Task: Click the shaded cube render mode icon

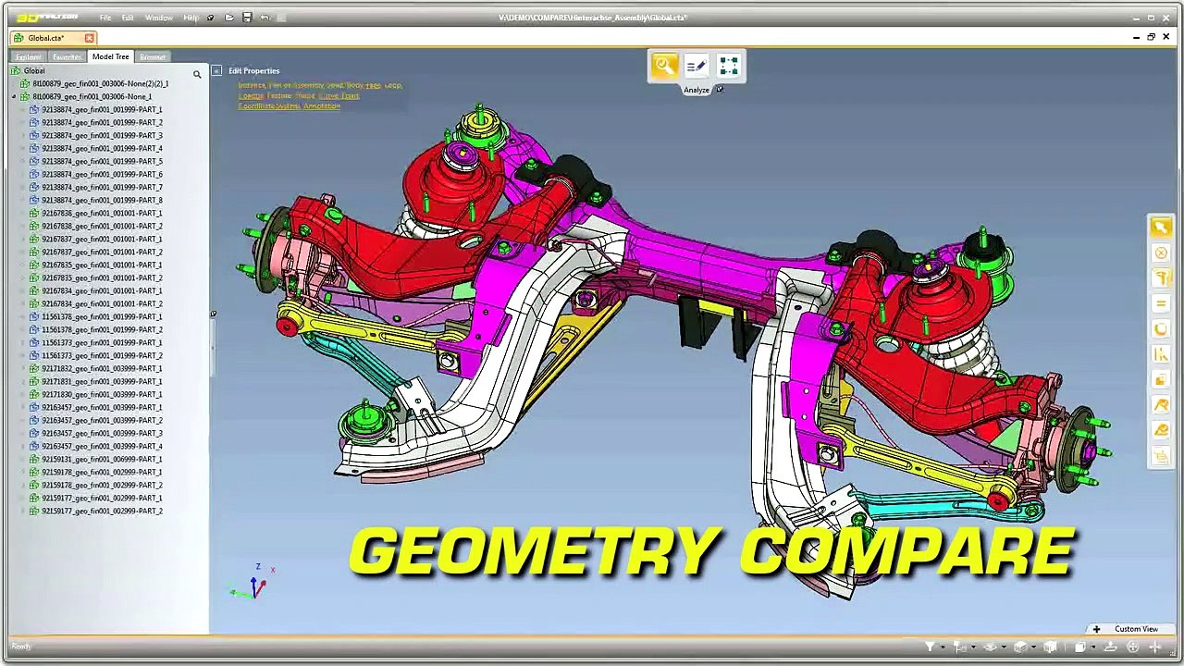Action: click(x=1020, y=647)
